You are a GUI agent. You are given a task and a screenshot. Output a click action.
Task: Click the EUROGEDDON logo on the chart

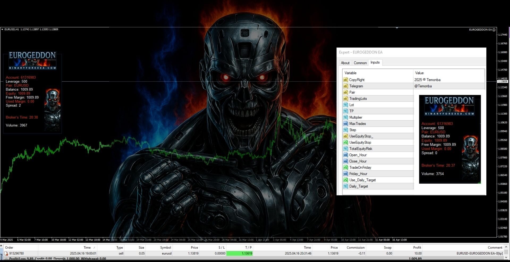(32, 60)
